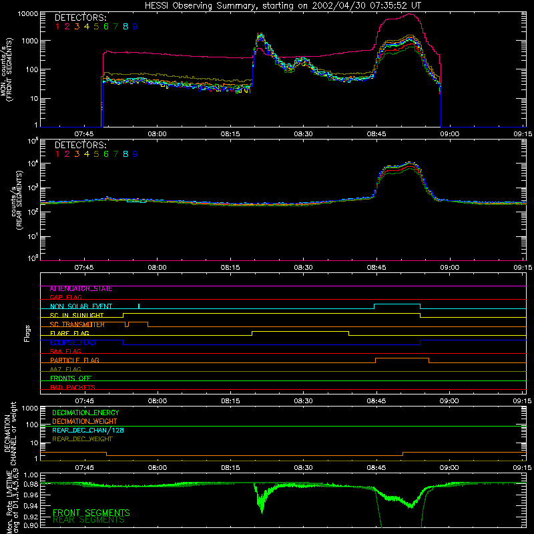Image resolution: width=534 pixels, height=534 pixels.
Task: Click the short cyan NON_SOLAR_EVENT spike marker
Action: click(139, 306)
